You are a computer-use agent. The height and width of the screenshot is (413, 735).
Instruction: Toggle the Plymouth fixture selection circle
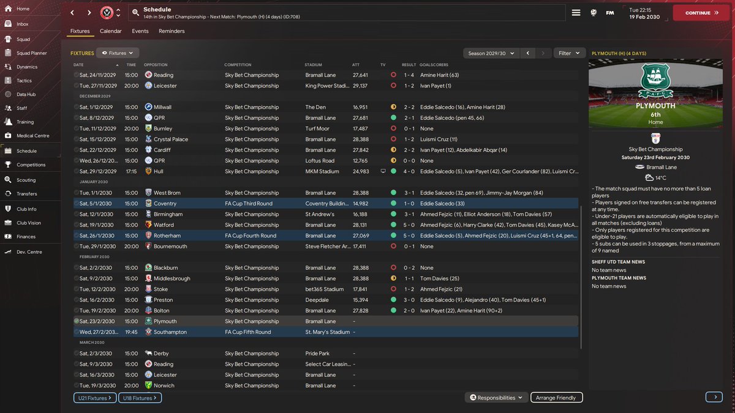(x=77, y=321)
